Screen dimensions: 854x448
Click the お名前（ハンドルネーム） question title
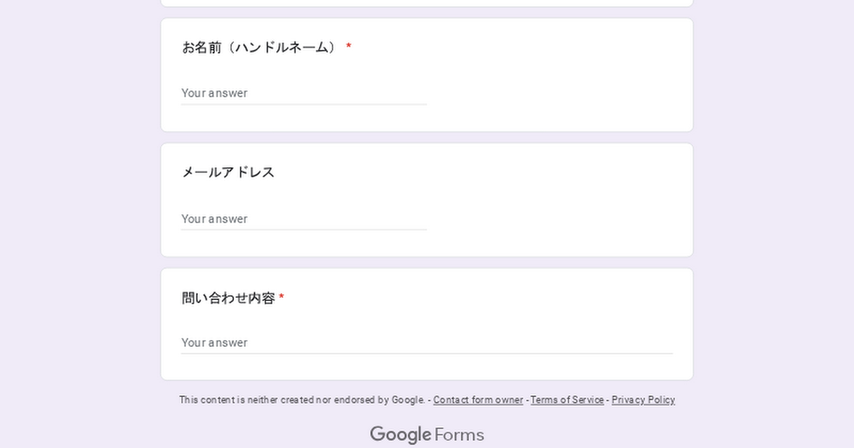point(259,48)
